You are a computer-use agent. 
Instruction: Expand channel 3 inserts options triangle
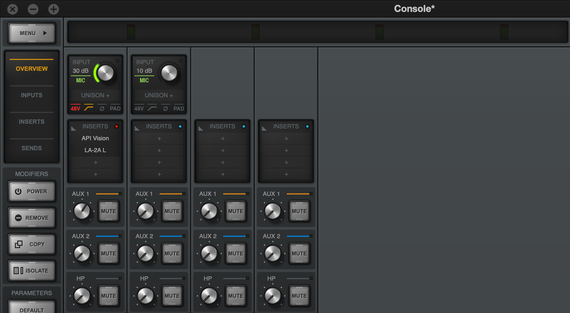(x=201, y=128)
